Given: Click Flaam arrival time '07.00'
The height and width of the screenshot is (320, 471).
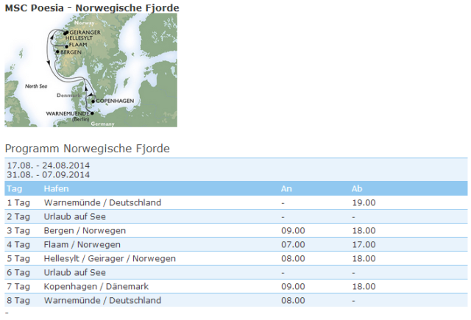Looking at the screenshot, I should pyautogui.click(x=293, y=244).
